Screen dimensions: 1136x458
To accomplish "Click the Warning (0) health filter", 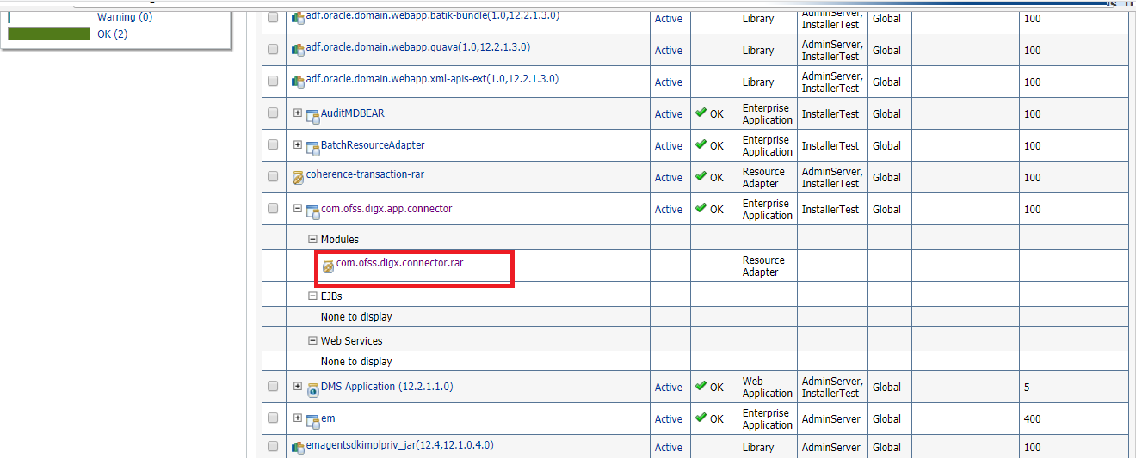I will (124, 17).
